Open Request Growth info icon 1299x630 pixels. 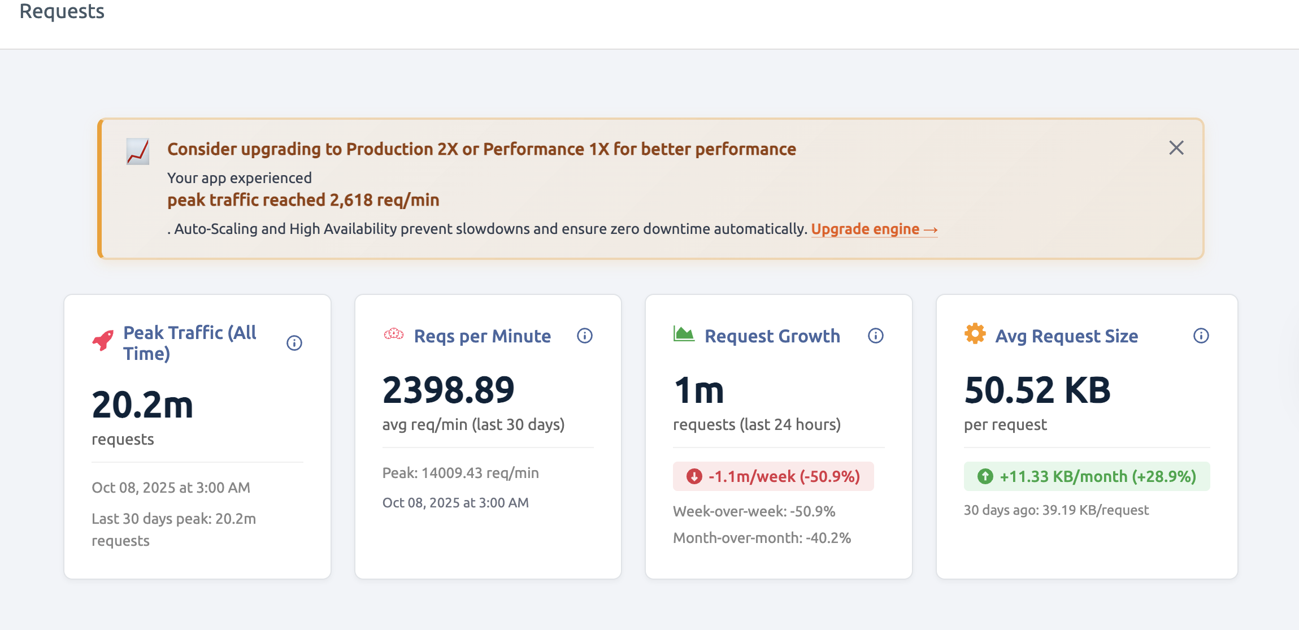(875, 336)
